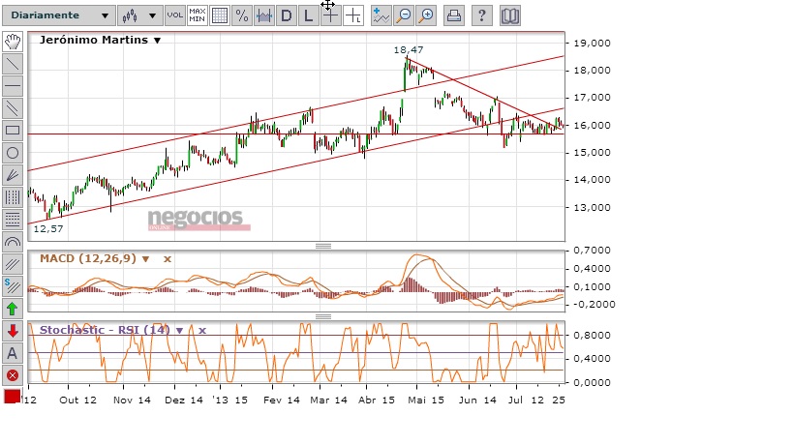793x445 pixels.
Task: Grab the divider handle above MACD panel
Action: tap(323, 246)
